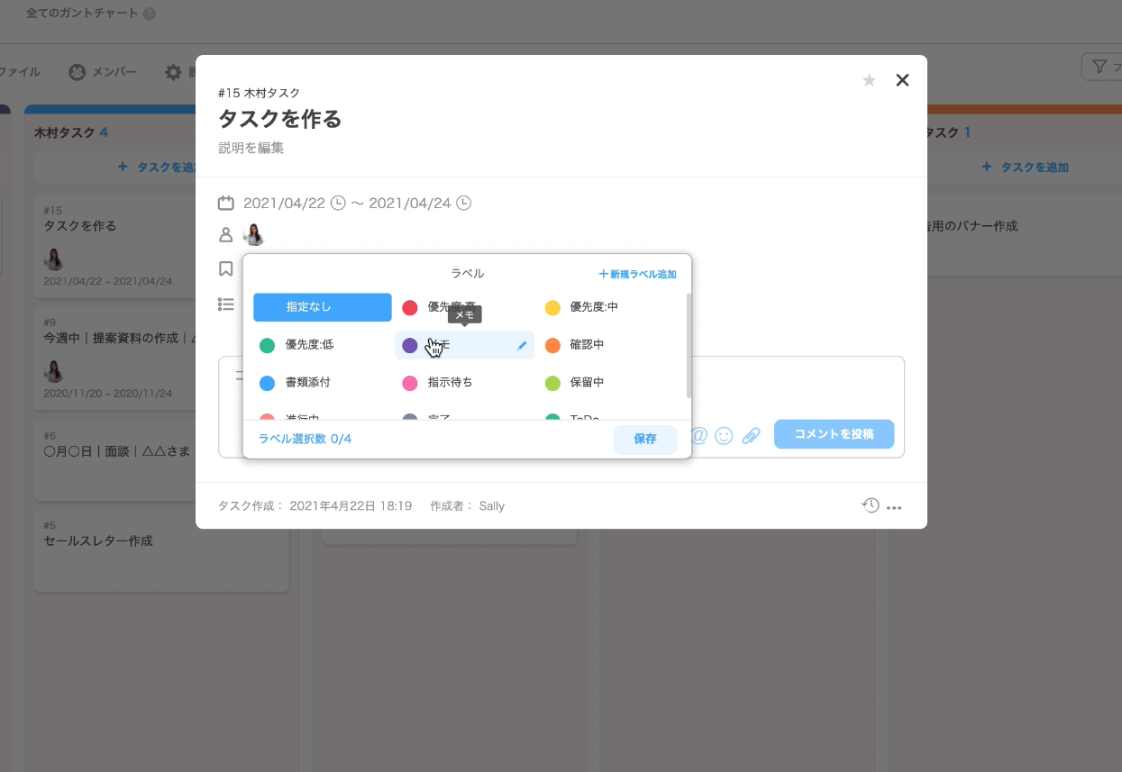This screenshot has width=1122, height=772.
Task: Star this task as favorite
Action: (x=869, y=80)
